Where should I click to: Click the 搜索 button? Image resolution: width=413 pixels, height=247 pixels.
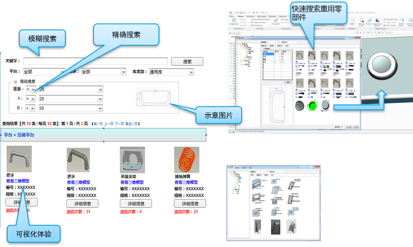point(187,61)
